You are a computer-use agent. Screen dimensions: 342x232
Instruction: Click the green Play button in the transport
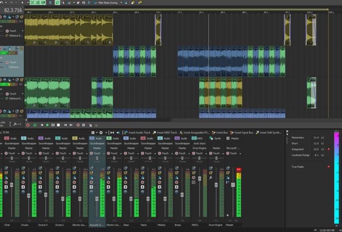point(47,125)
